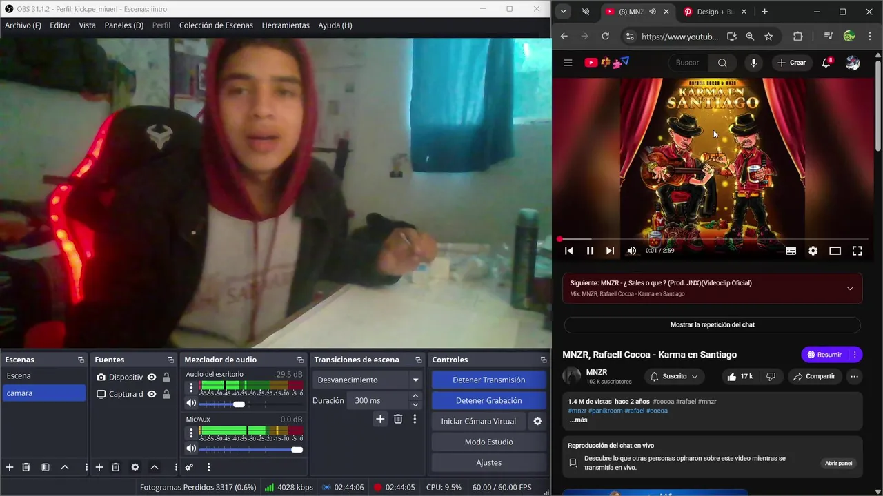Open advanced audio properties gears in Mezclador de audio

(x=189, y=467)
